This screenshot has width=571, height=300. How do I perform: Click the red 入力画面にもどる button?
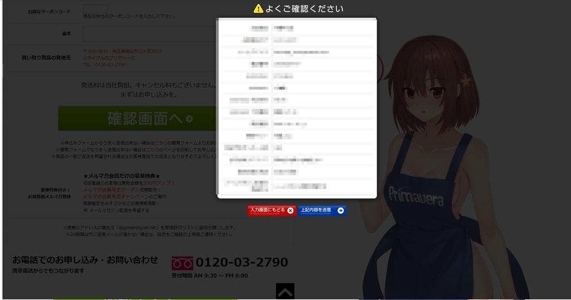pyautogui.click(x=272, y=210)
